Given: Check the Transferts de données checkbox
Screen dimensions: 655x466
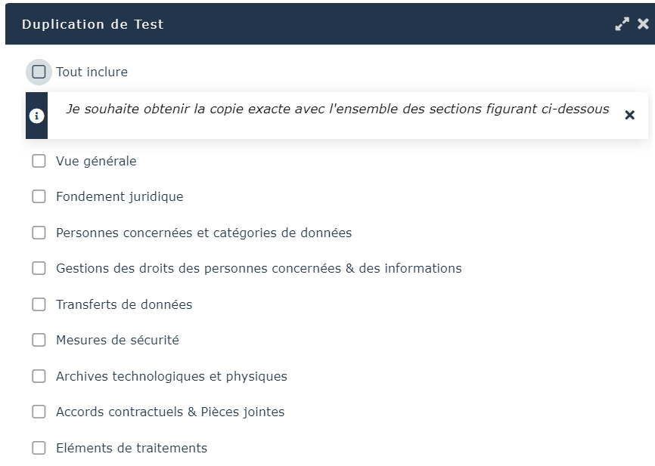Looking at the screenshot, I should pos(39,304).
